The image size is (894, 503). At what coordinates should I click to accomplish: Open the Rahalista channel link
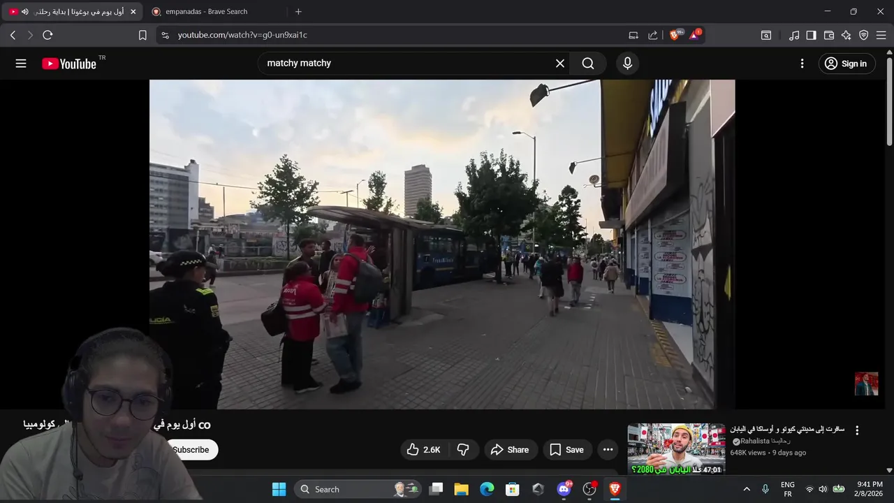pos(765,442)
